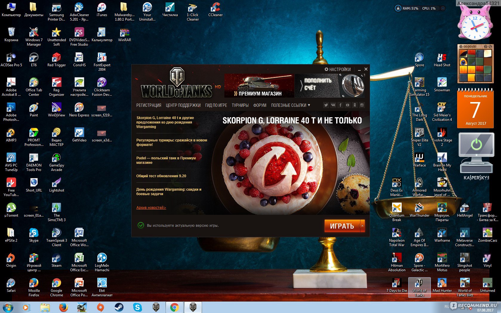Open ГИД ПО ИГРЕ menu item
501x313 pixels.
(216, 105)
